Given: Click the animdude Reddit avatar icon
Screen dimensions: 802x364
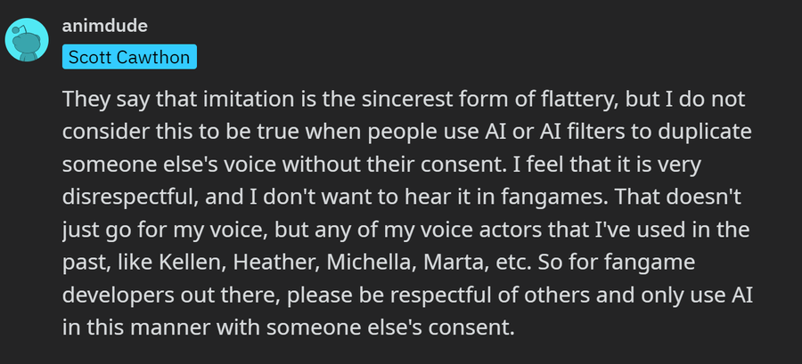Looking at the screenshot, I should pos(27,39).
